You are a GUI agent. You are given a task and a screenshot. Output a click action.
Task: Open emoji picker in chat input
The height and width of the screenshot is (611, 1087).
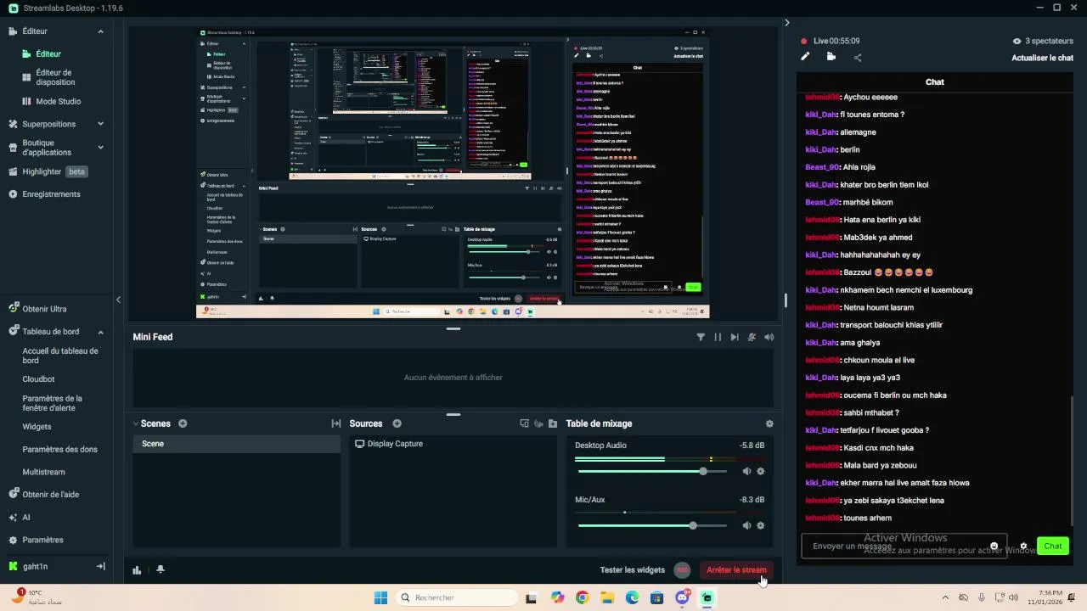[x=994, y=547]
